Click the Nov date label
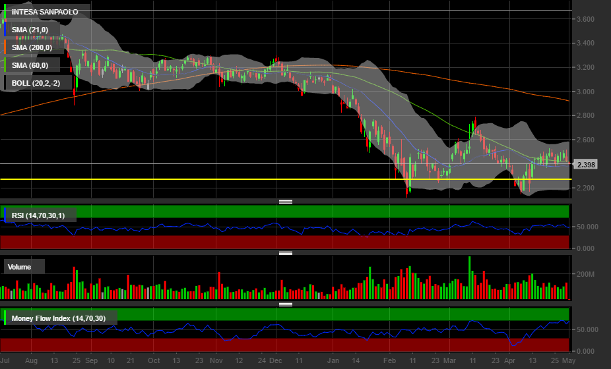611x369 pixels. (x=216, y=361)
